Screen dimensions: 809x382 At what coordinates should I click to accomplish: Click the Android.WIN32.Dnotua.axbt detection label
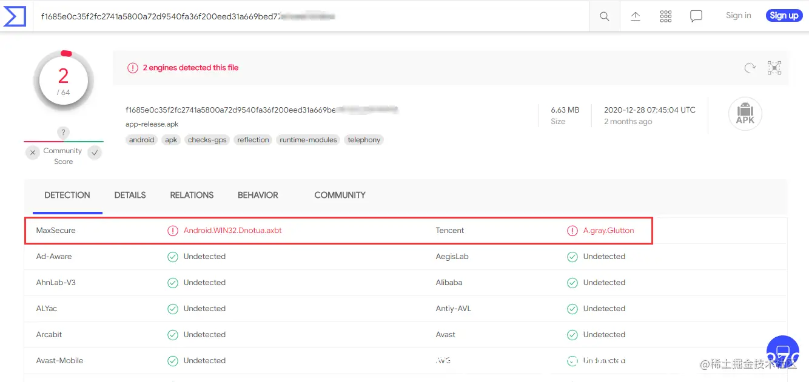click(x=233, y=231)
